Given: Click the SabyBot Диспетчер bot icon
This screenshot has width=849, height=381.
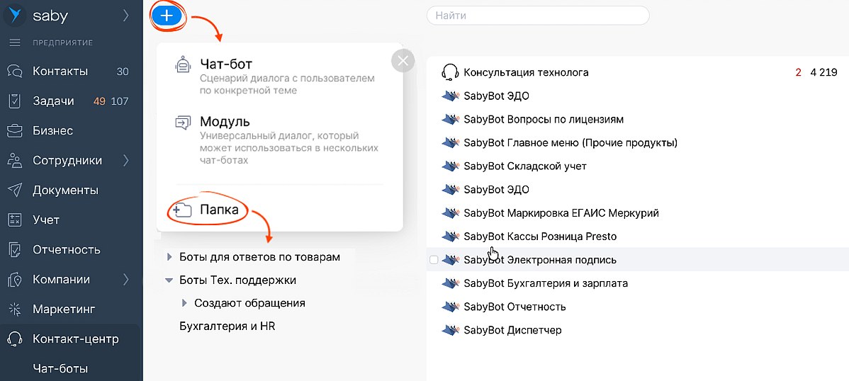Looking at the screenshot, I should click(449, 331).
